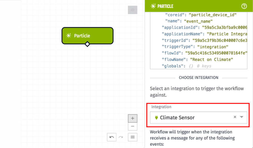Expand the Integration dropdown arrow
This screenshot has width=253, height=148.
click(242, 117)
